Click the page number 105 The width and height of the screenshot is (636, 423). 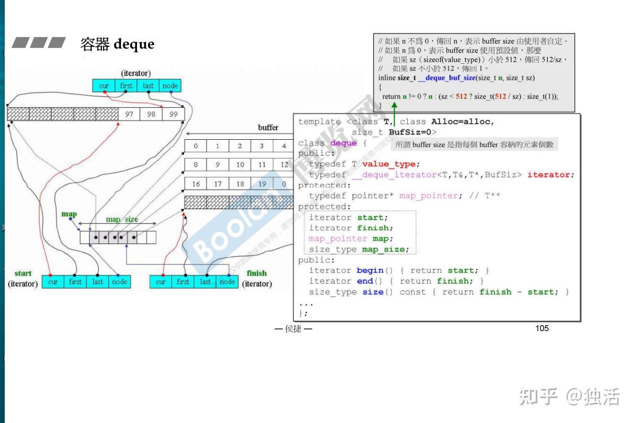[542, 329]
